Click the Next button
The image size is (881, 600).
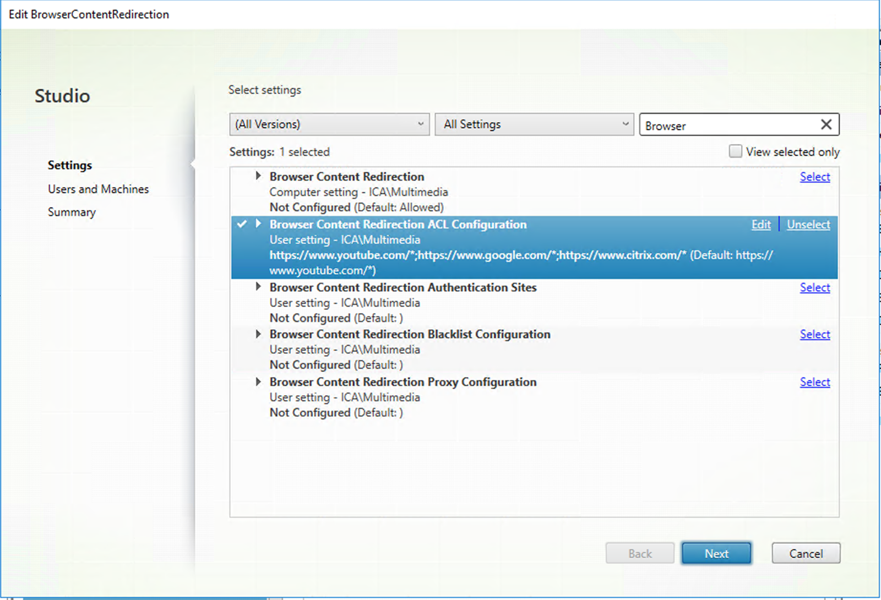(716, 553)
